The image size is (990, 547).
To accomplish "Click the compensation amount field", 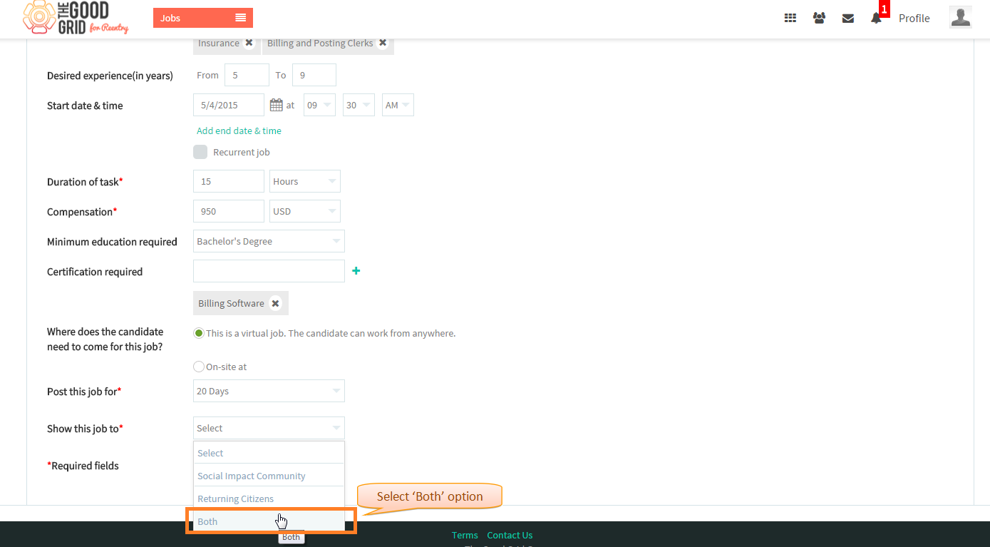I will tap(229, 211).
